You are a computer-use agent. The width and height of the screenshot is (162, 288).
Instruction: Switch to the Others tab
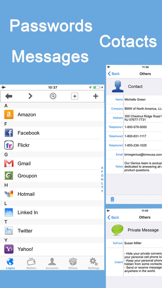coord(73,263)
